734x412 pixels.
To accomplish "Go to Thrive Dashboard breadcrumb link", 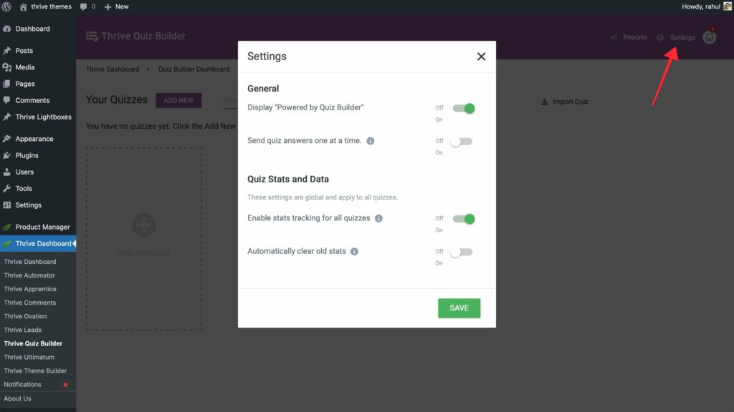I will [113, 69].
